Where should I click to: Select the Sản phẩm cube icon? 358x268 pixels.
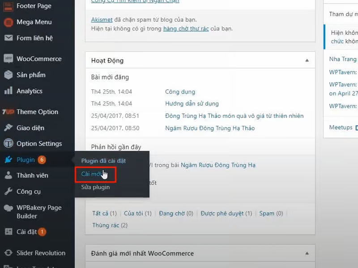click(9, 75)
